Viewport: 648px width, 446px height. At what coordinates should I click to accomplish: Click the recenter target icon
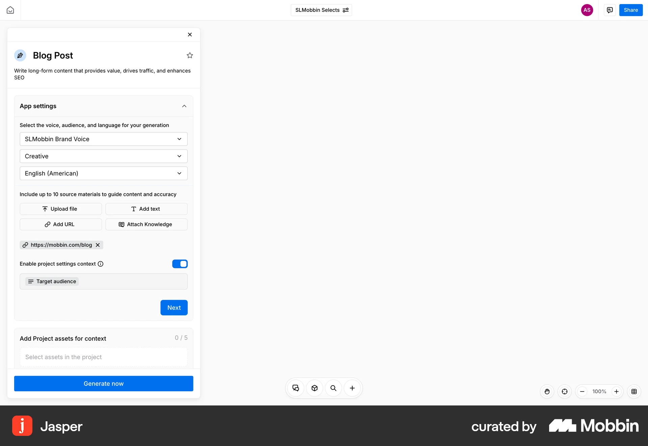pos(565,391)
